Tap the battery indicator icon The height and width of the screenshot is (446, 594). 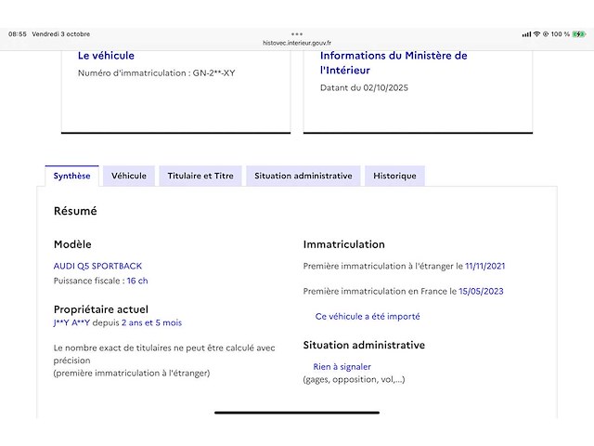click(578, 34)
